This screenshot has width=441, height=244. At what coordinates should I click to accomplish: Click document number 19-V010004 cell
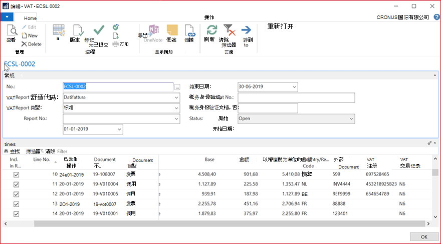pos(105,184)
